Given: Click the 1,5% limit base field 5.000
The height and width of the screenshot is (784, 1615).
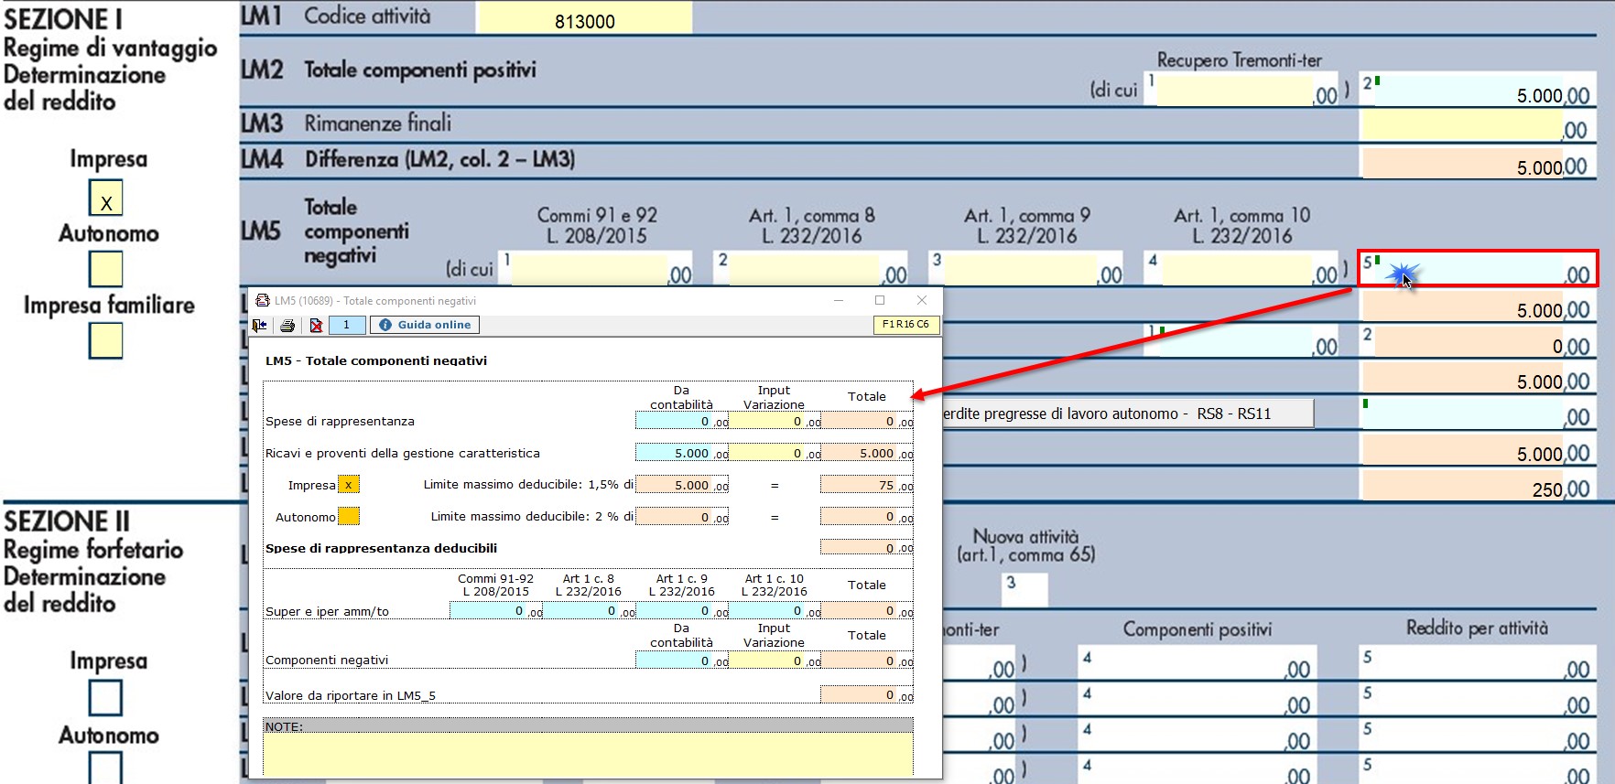Looking at the screenshot, I should pyautogui.click(x=682, y=485).
